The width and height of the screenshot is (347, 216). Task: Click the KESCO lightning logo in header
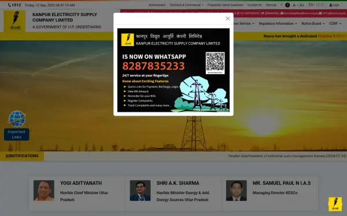[x=14, y=21]
